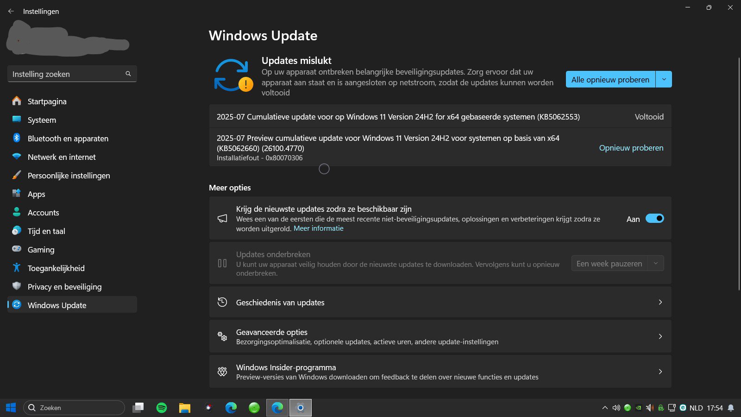Click the Netwerk en internet wifi icon
Viewport: 741px width, 417px height.
point(17,157)
